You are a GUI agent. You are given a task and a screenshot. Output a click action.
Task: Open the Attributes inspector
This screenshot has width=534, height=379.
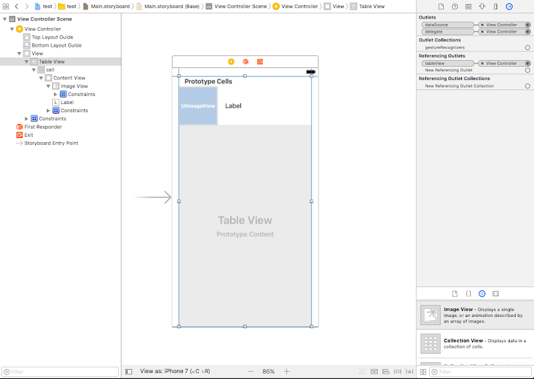(x=482, y=7)
